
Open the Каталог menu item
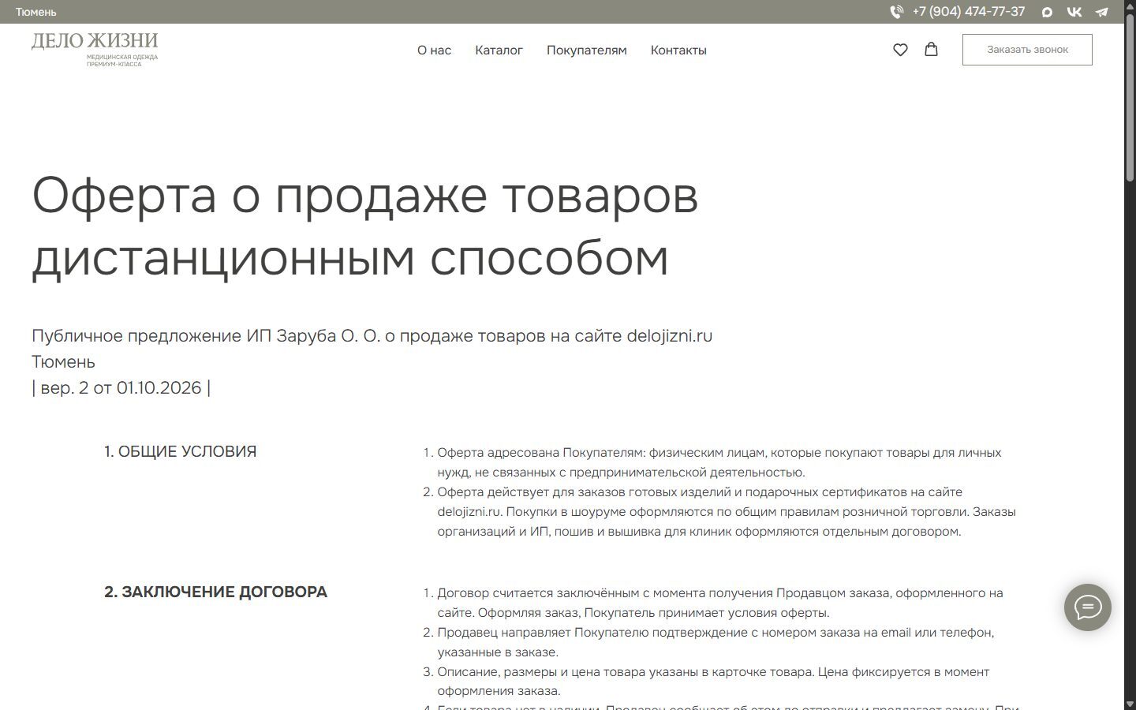(499, 50)
